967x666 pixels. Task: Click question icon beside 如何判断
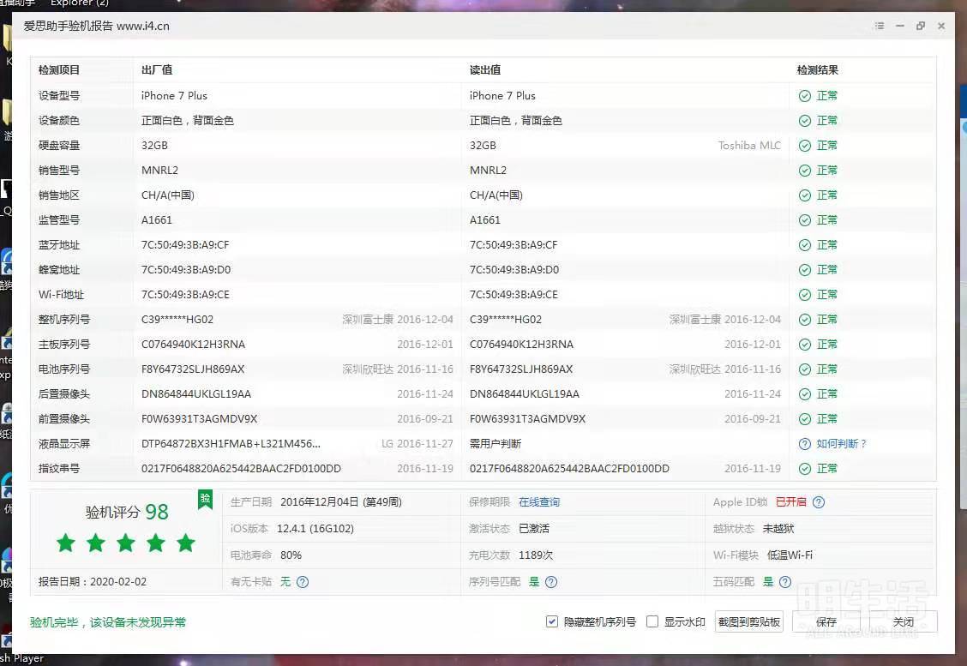click(805, 443)
